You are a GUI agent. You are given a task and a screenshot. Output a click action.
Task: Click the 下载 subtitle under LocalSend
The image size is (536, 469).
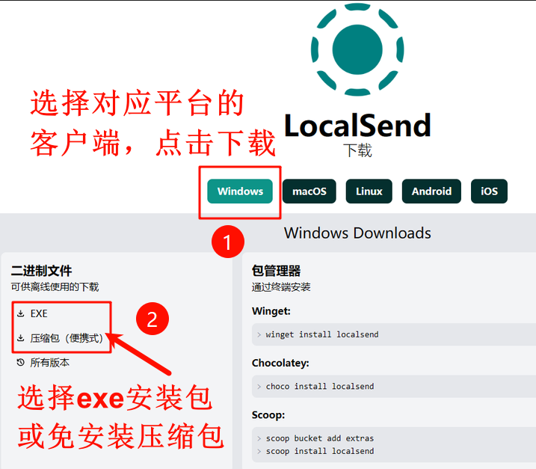click(x=357, y=150)
